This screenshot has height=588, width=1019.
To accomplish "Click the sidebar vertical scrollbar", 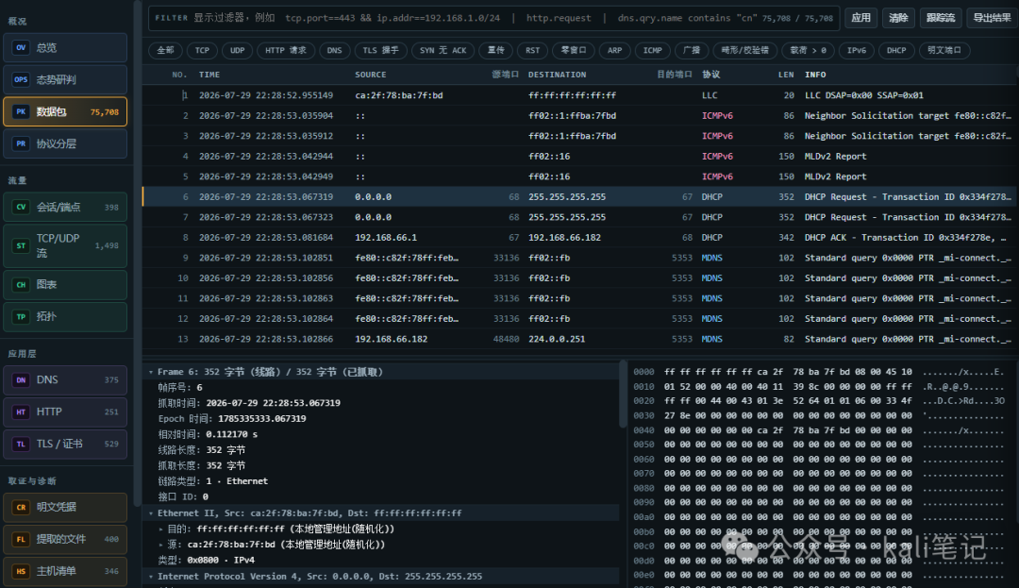I will coord(137,253).
